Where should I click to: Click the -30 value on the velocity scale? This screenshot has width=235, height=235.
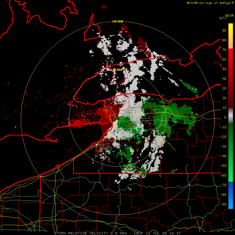[223, 146]
